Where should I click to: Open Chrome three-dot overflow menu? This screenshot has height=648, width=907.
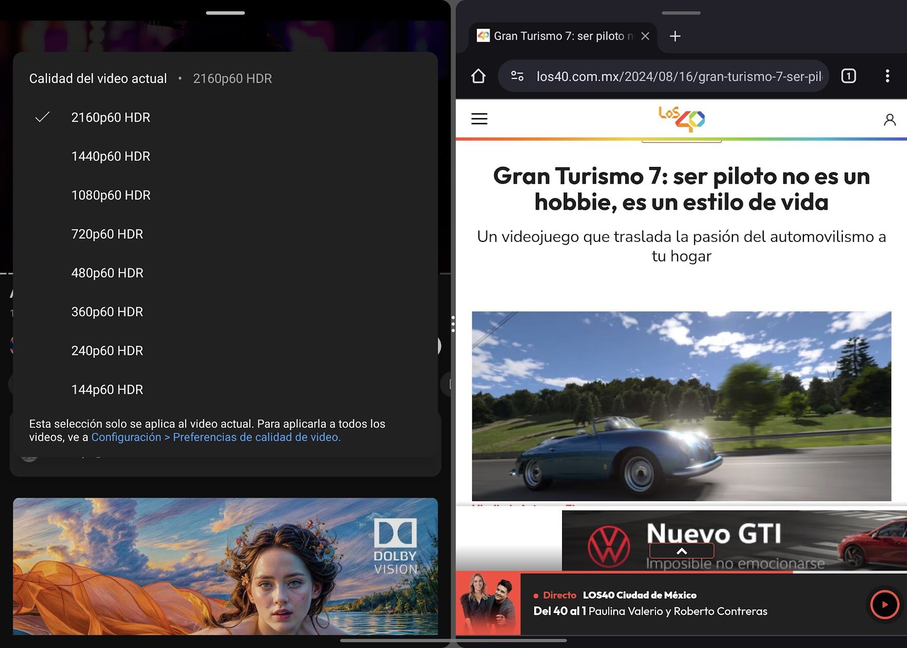(x=887, y=77)
